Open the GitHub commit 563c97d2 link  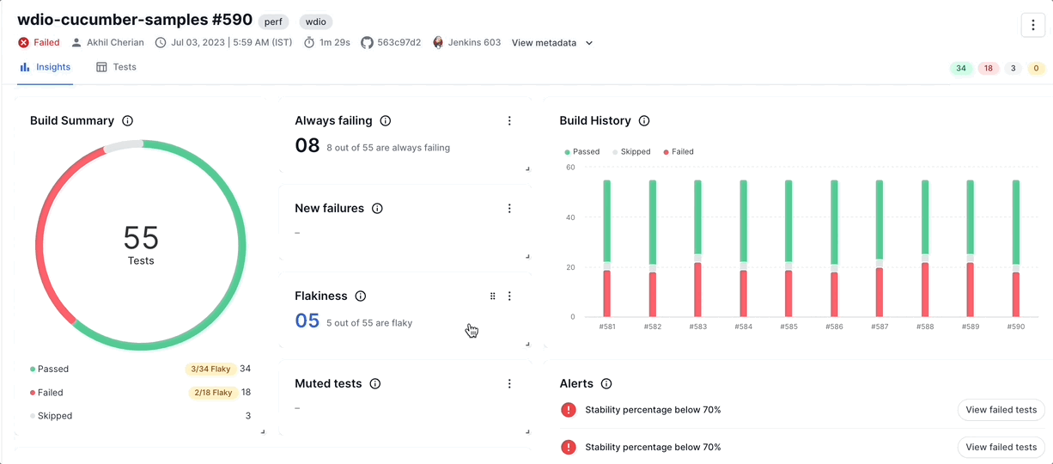[391, 43]
